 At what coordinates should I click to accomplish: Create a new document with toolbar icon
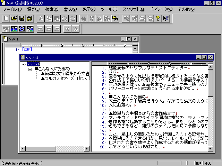pyautogui.click(x=6, y=18)
